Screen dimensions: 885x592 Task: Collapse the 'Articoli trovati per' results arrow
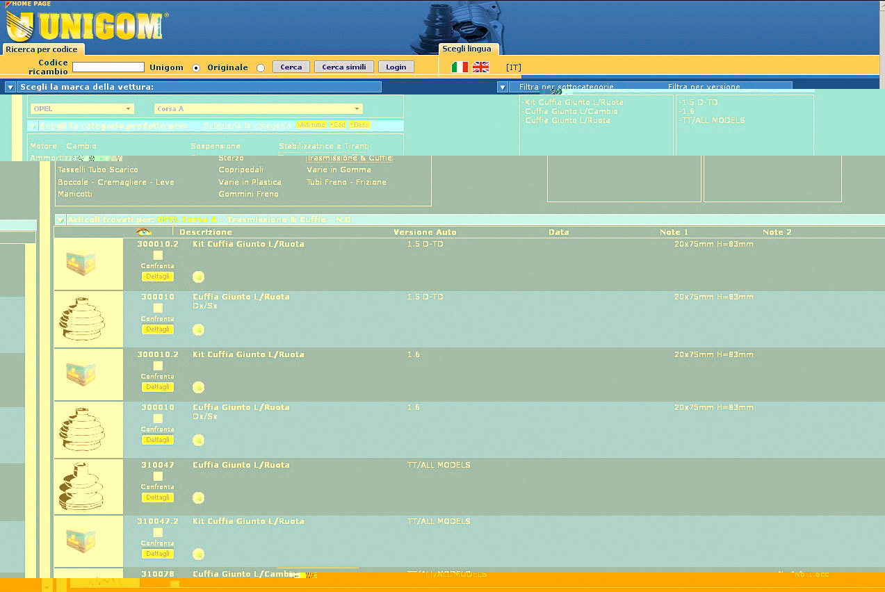(60, 220)
